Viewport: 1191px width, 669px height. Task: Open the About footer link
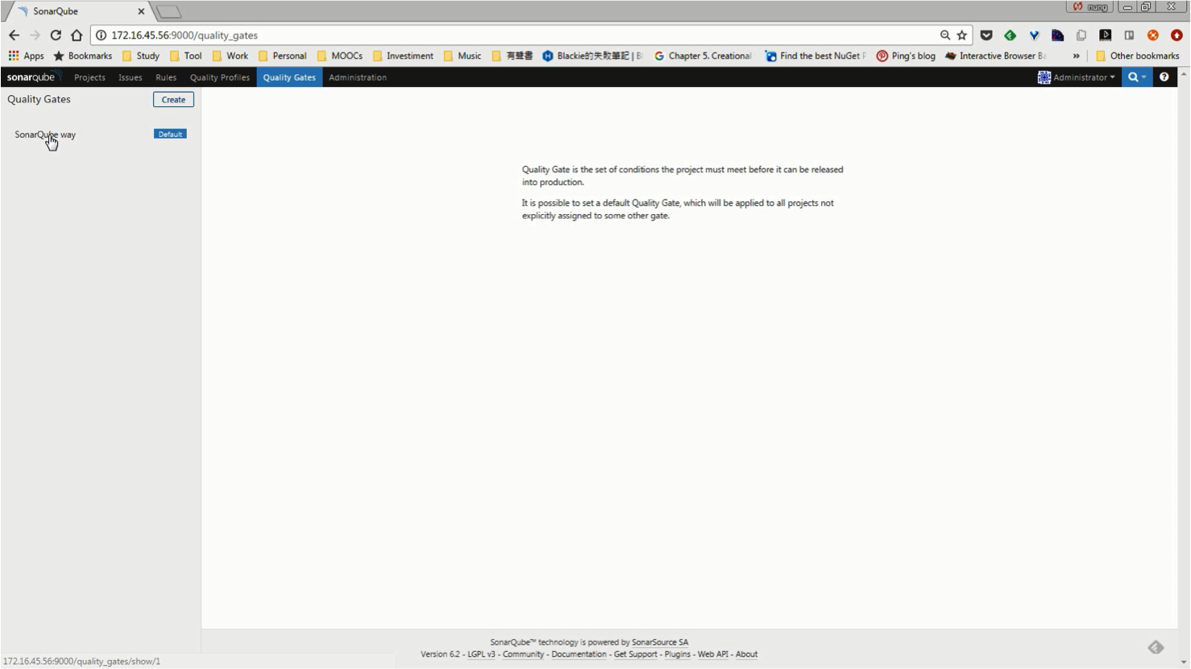coord(746,655)
